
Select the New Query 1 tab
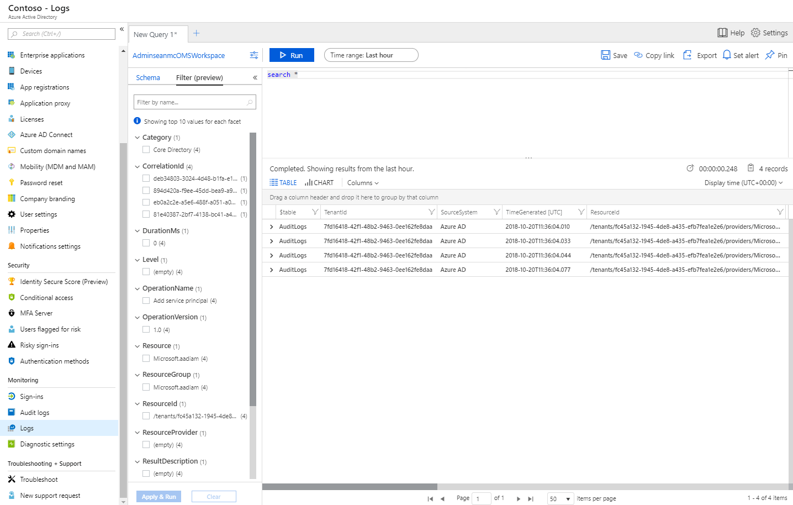[158, 34]
